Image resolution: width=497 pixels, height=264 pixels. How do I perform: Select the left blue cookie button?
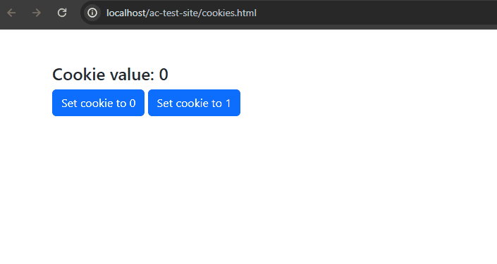click(98, 103)
